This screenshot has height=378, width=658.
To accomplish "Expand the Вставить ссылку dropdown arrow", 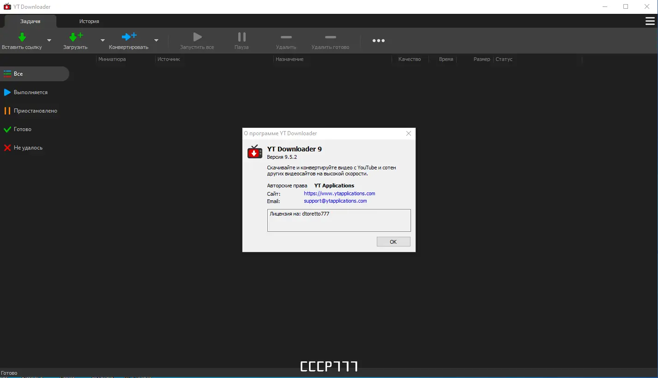I will point(49,40).
